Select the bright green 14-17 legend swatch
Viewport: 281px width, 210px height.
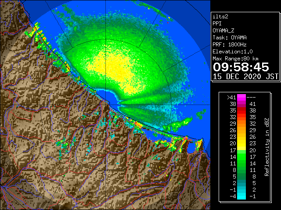coord(241,157)
